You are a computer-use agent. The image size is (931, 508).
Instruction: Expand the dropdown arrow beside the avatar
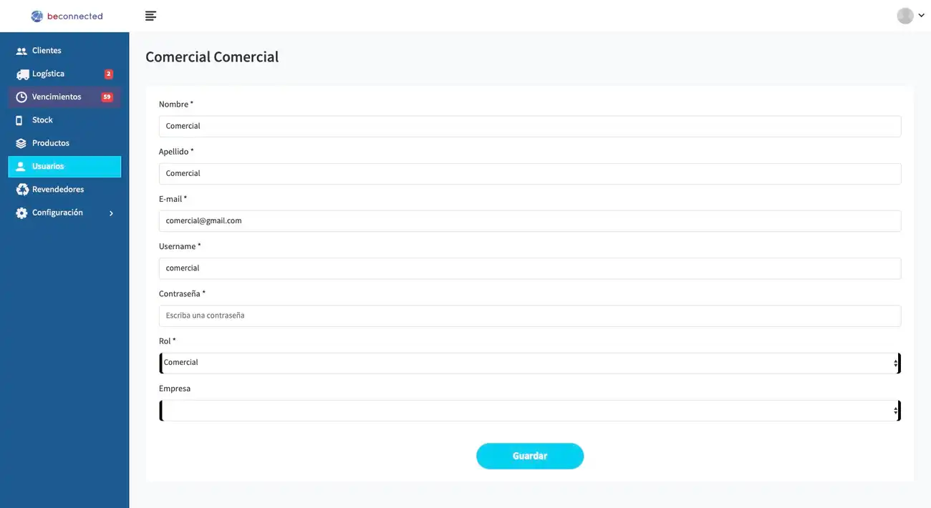coord(921,16)
